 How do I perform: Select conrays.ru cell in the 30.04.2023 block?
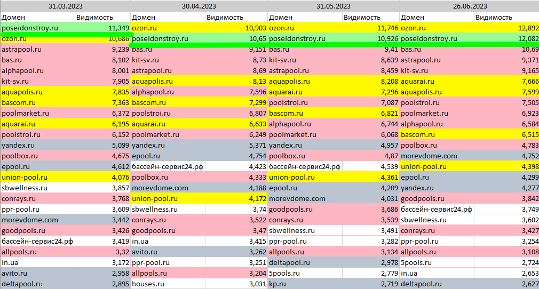(168, 220)
